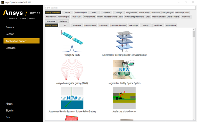
Task: Go to the Solvers section
Action: pos(10,27)
